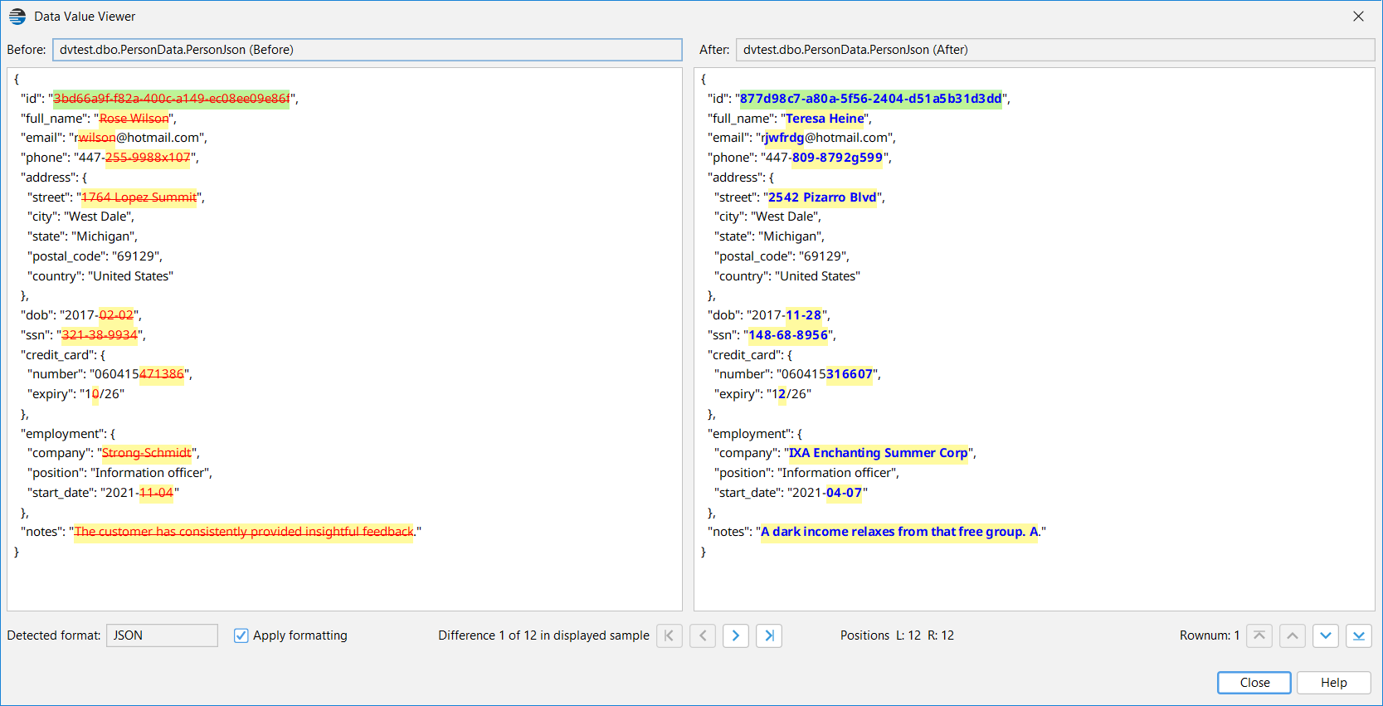
Task: Jump to last row button
Action: (x=1359, y=635)
